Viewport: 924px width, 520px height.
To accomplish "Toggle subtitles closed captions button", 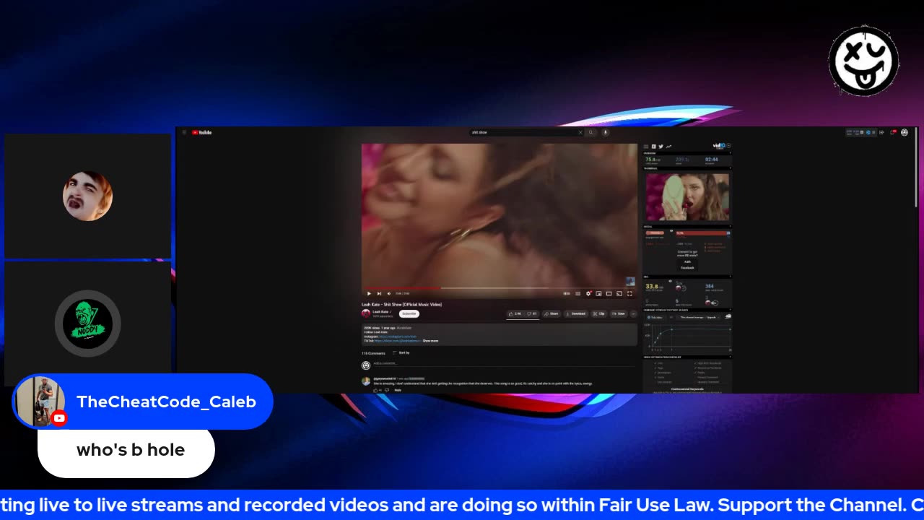I will point(577,294).
